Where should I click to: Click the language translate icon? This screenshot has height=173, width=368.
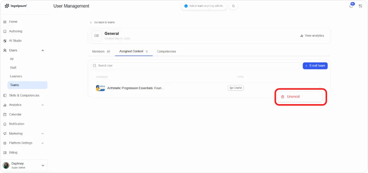click(360, 6)
